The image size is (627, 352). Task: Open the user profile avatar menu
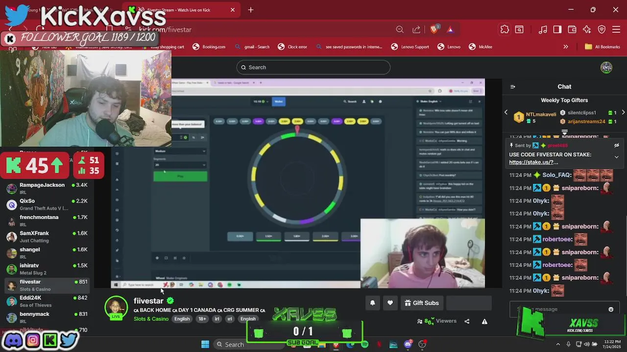[x=606, y=67]
